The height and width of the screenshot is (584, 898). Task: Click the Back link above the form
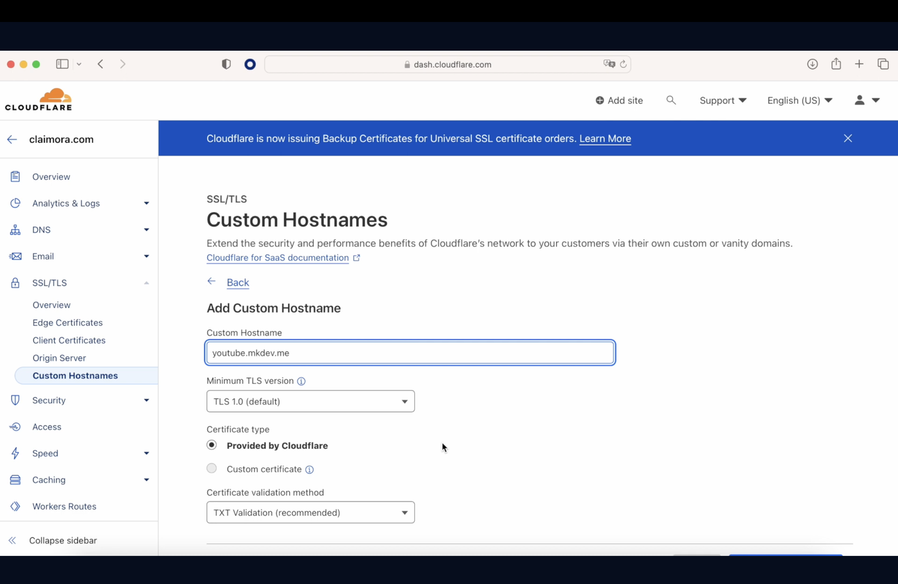pos(238,282)
